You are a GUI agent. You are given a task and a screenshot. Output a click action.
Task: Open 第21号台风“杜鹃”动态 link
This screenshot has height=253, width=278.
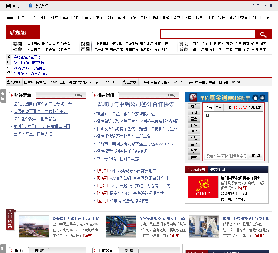pyautogui.click(x=118, y=159)
